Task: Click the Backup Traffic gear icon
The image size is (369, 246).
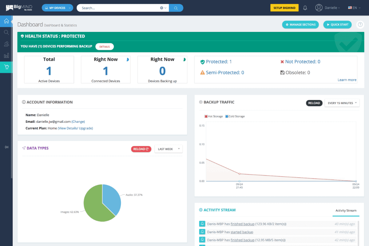Action: click(201, 102)
